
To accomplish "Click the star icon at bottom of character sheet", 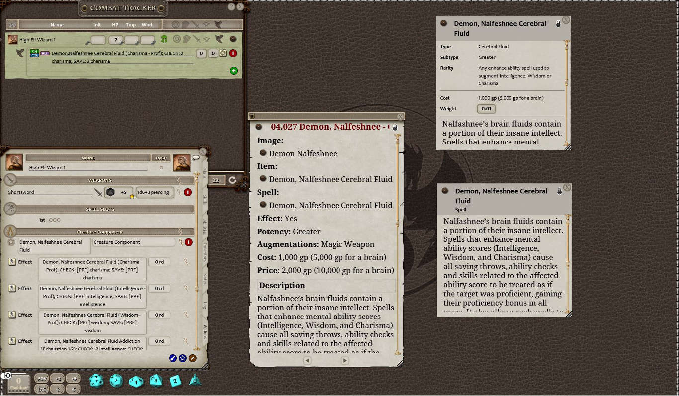I will tap(182, 358).
